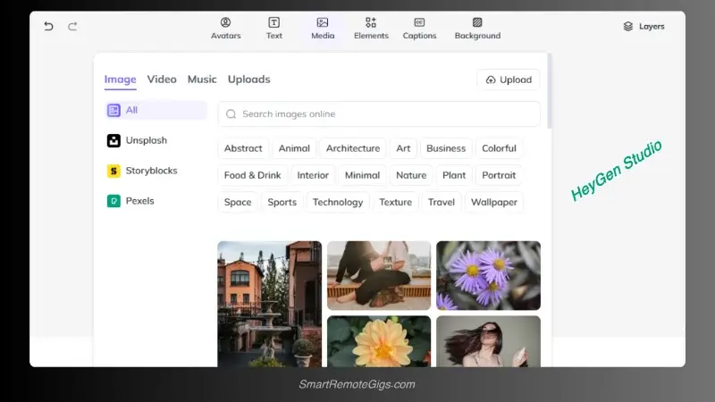Filter by Sports category
Viewport: 715px width, 402px height.
click(x=282, y=203)
